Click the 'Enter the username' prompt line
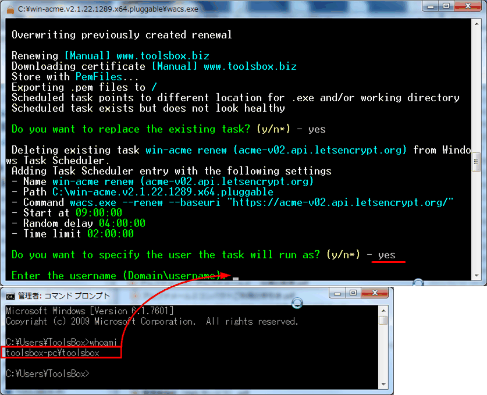This screenshot has width=487, height=395. (x=119, y=275)
